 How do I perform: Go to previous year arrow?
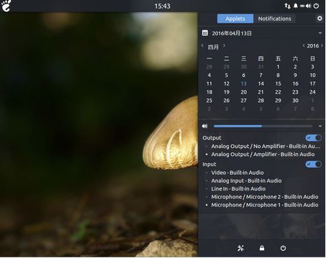pyautogui.click(x=303, y=45)
